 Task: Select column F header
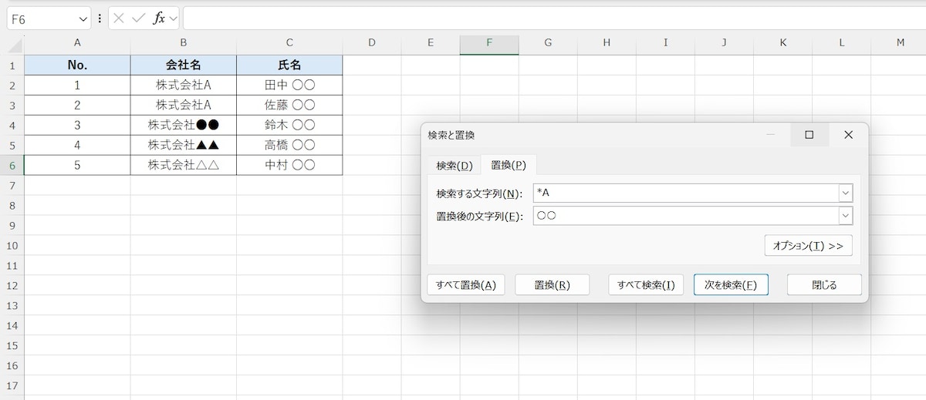489,43
